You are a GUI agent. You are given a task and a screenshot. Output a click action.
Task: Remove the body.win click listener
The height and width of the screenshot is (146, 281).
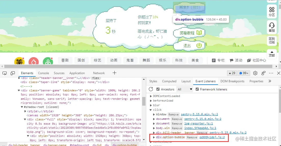[x=177, y=128]
